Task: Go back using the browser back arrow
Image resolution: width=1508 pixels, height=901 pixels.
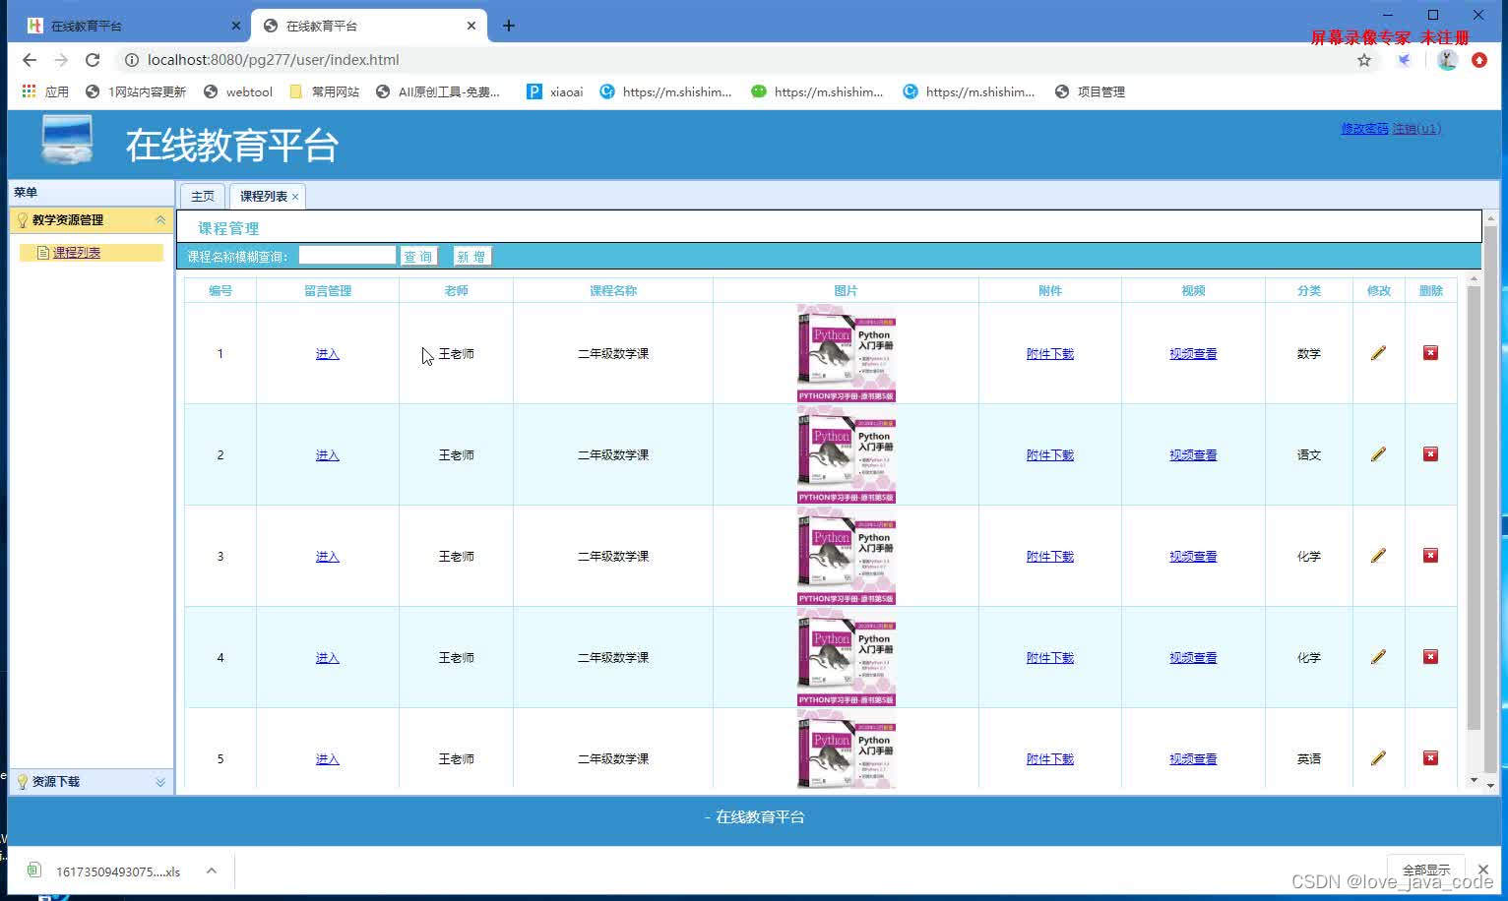Action: 30,60
